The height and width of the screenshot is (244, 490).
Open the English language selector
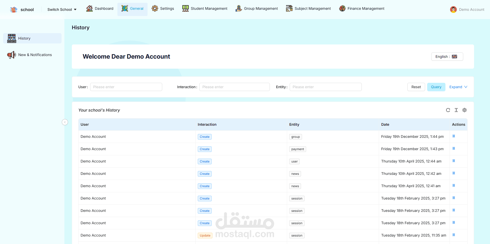click(447, 57)
